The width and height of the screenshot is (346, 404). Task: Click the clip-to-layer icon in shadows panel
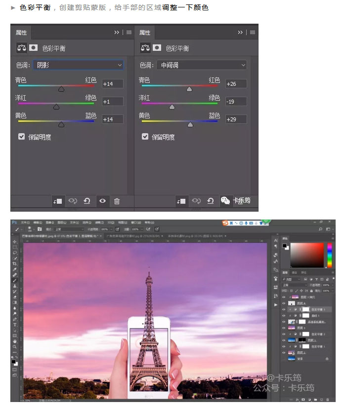[x=57, y=201]
